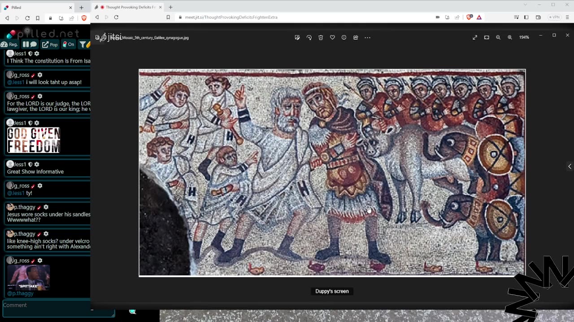Open the tab search dropdown arrow
This screenshot has height=322, width=574.
coord(525,5)
